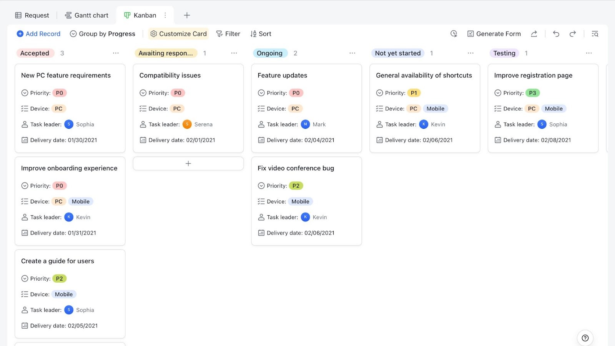
Task: Switch to the Request tab
Action: click(x=32, y=15)
